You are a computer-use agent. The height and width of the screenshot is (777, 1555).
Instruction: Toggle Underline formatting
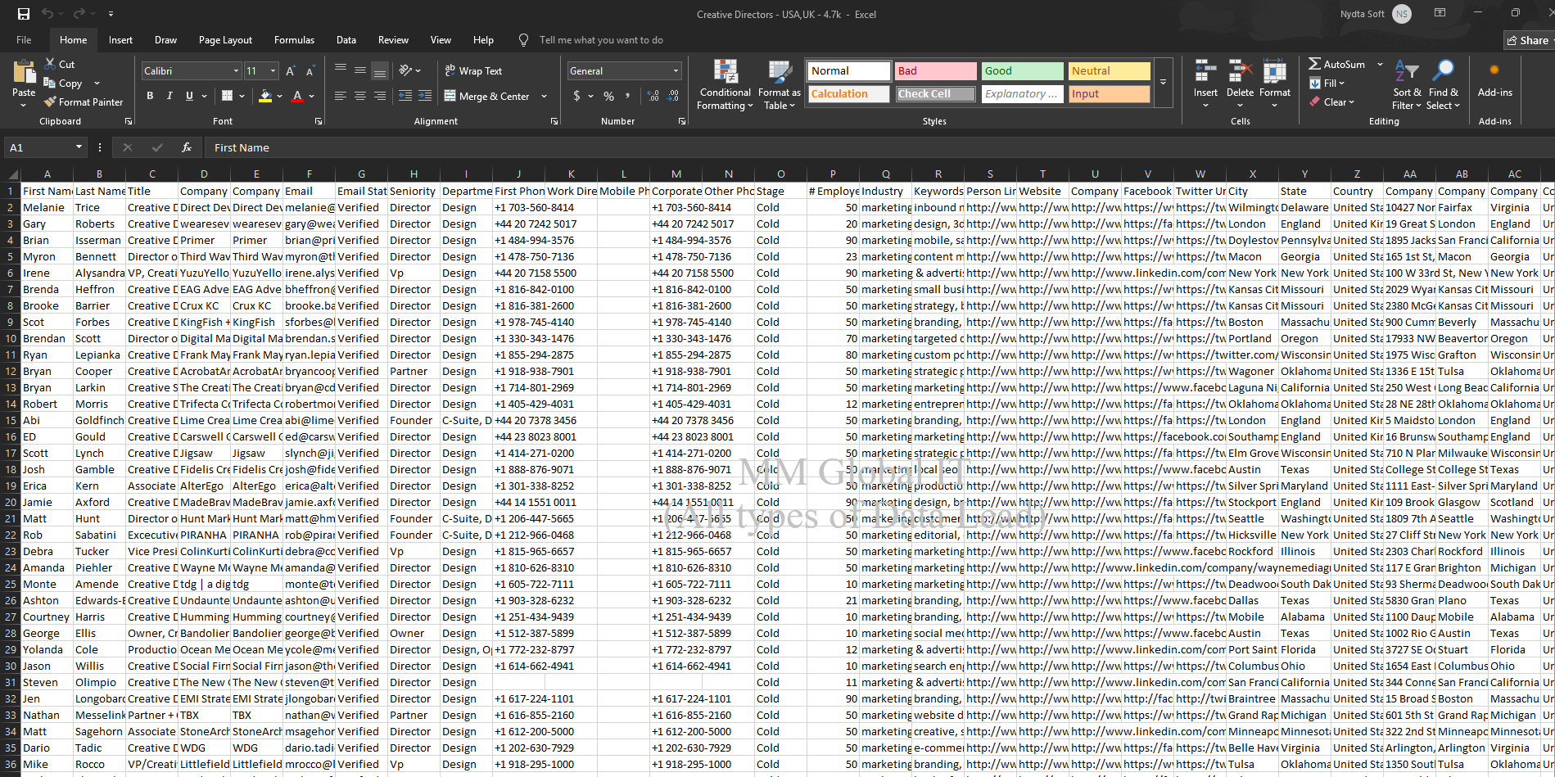[189, 96]
